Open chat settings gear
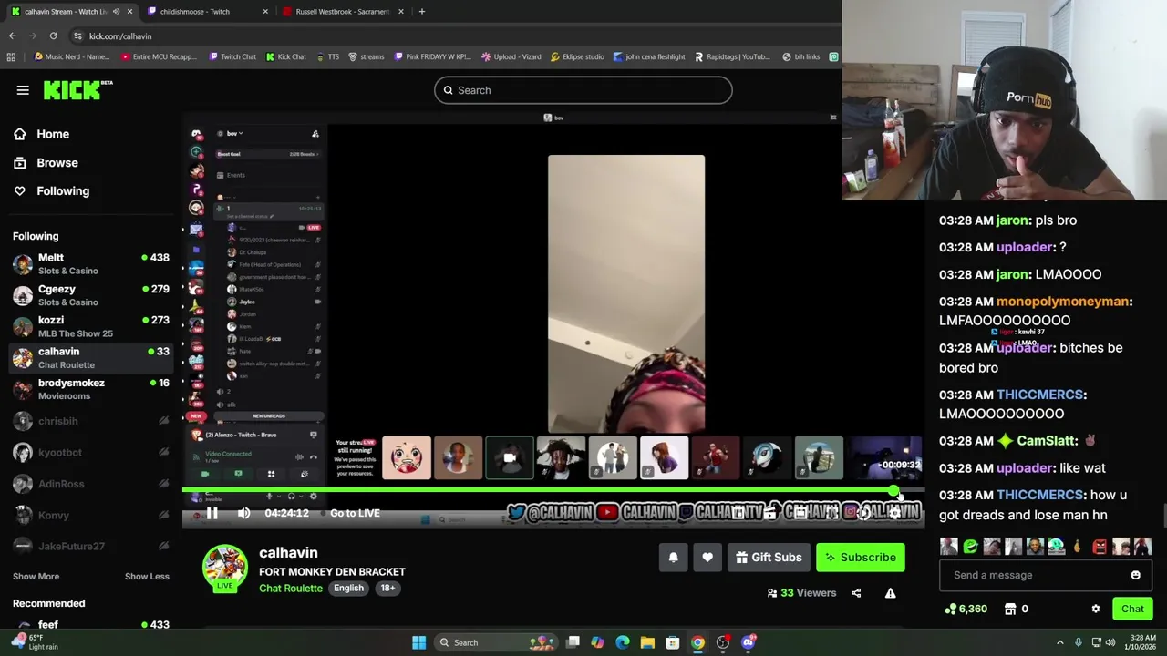Screen dimensions: 1167x656 coord(1096,609)
